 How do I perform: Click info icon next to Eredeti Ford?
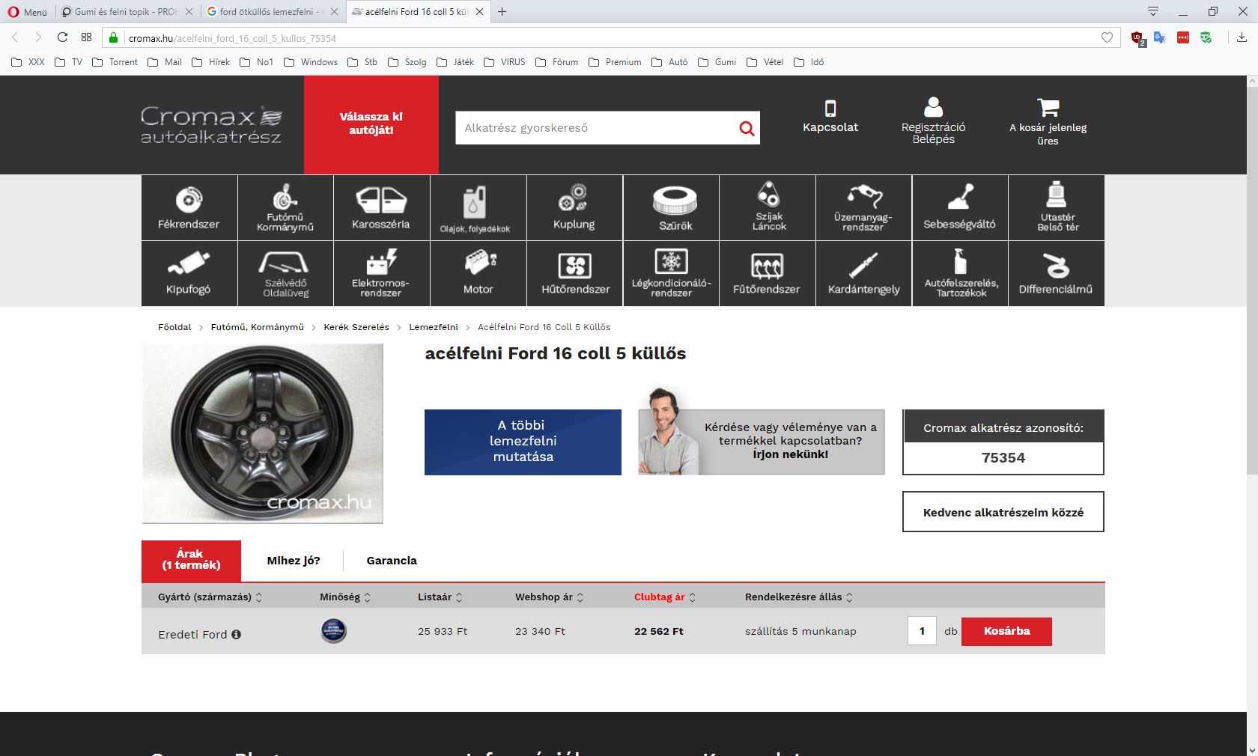236,634
